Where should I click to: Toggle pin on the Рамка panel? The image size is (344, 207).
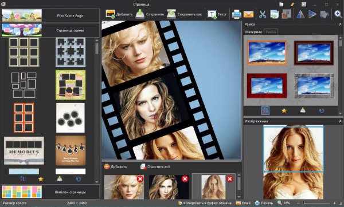click(x=339, y=24)
